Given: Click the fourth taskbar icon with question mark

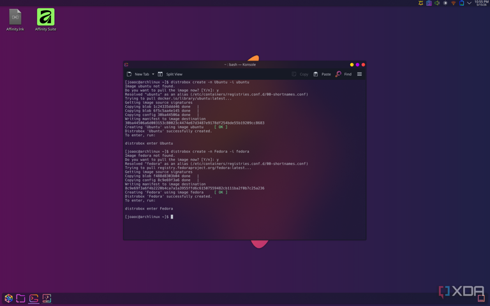Looking at the screenshot, I should point(47,298).
